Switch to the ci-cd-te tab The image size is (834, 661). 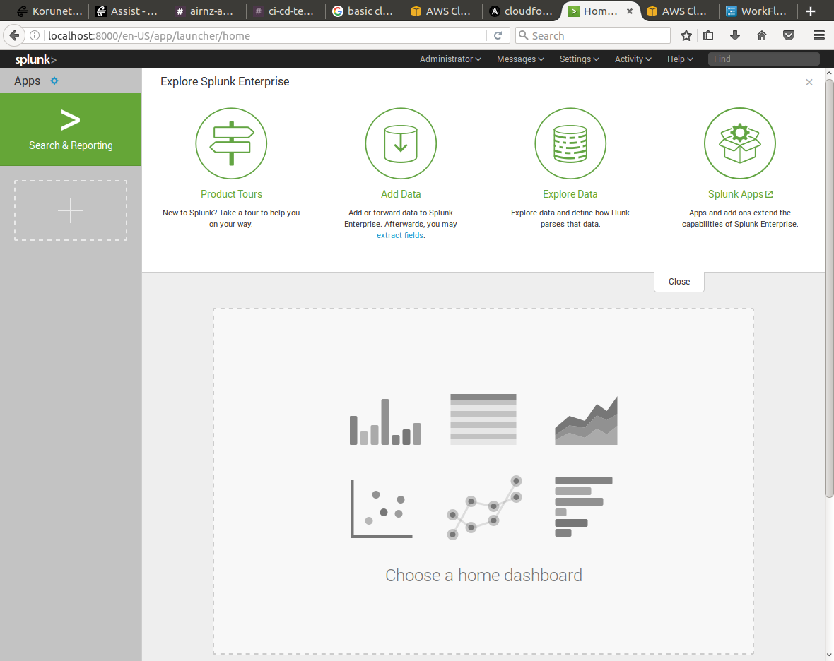click(x=285, y=11)
